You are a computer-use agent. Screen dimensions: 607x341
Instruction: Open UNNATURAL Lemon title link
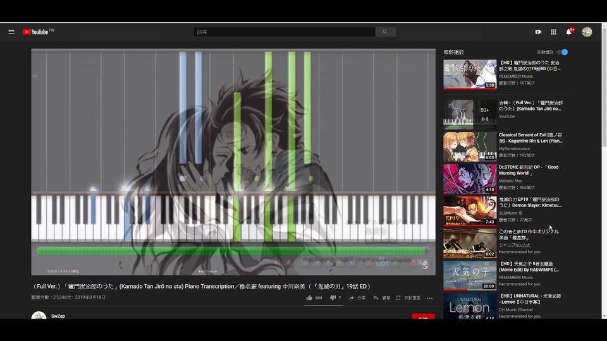click(x=530, y=299)
